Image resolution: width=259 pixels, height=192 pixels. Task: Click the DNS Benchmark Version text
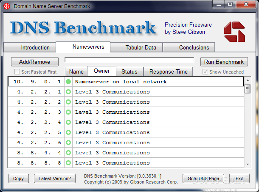123,176
